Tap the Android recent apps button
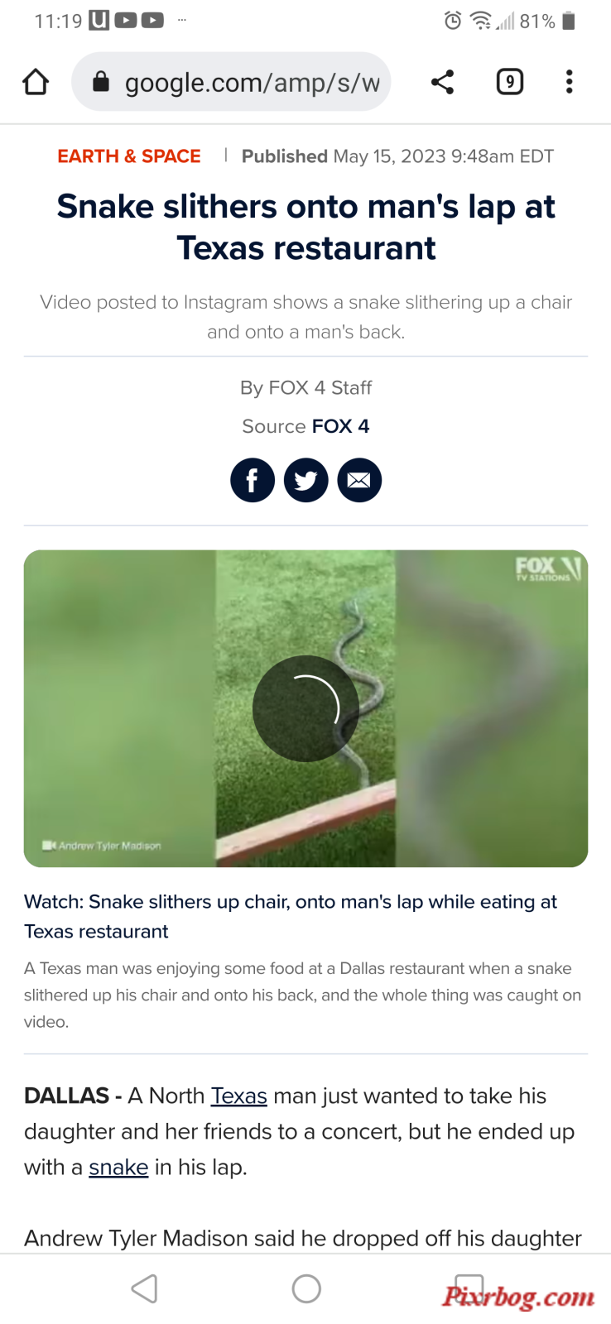 point(469,1288)
